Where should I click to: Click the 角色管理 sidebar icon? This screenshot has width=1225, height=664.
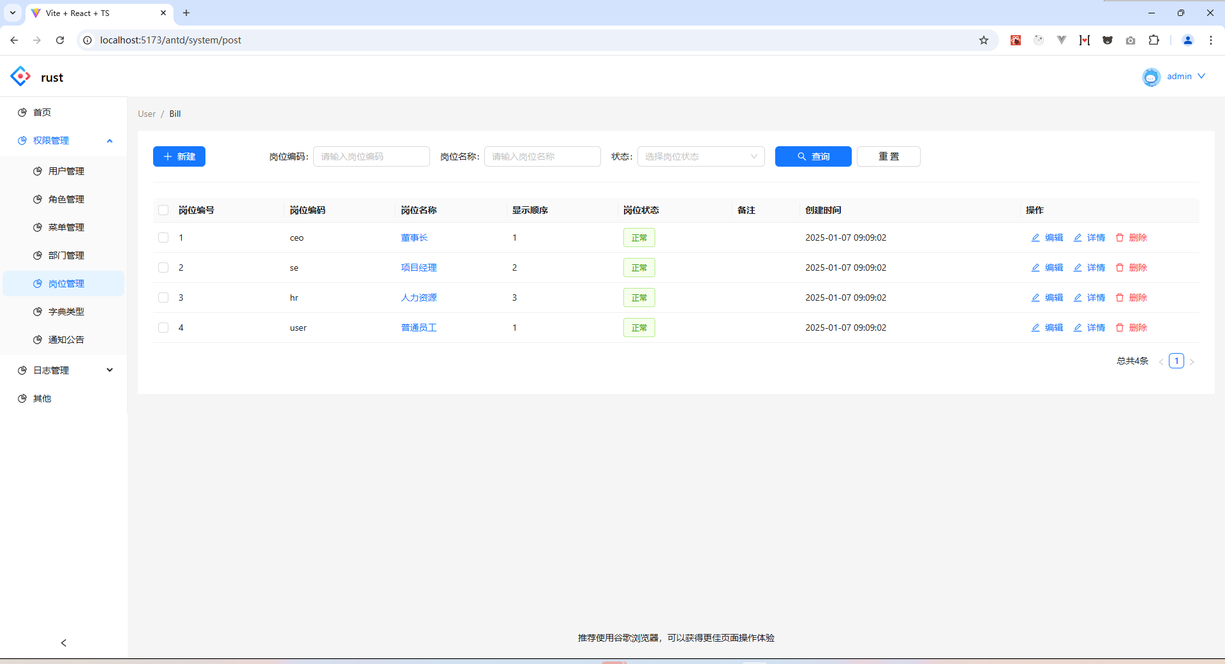click(38, 199)
